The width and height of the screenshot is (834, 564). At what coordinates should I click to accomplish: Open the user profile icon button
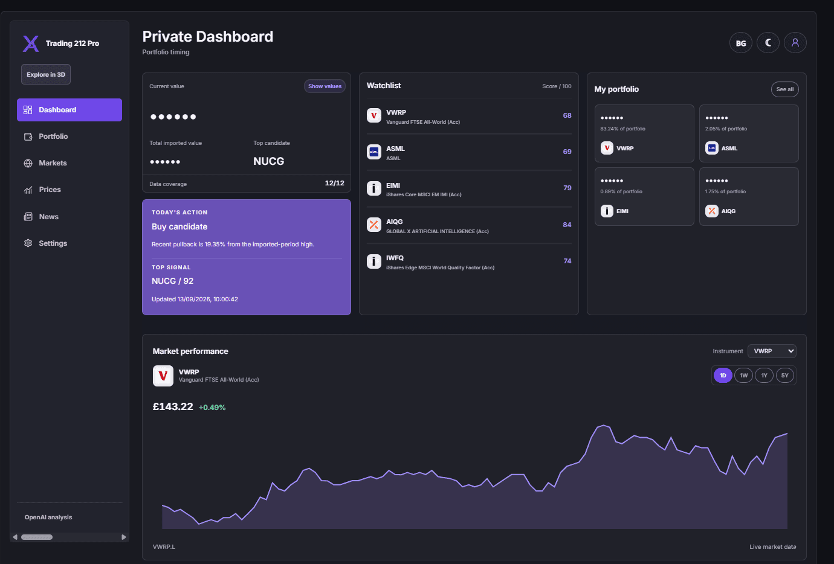pos(795,43)
